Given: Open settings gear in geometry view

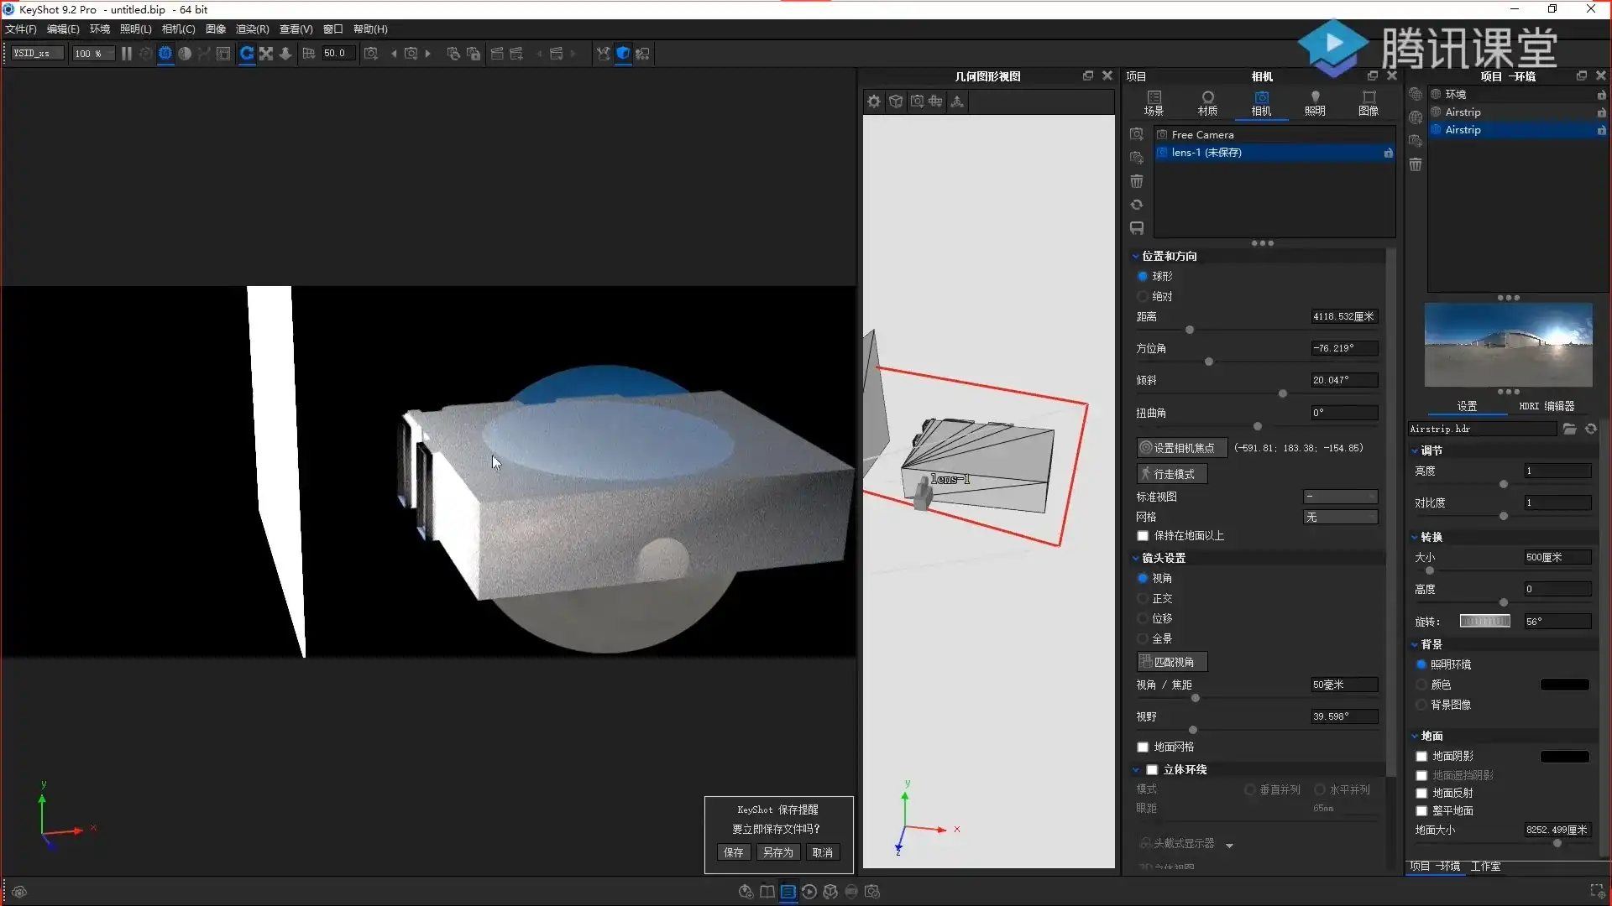Looking at the screenshot, I should point(874,102).
